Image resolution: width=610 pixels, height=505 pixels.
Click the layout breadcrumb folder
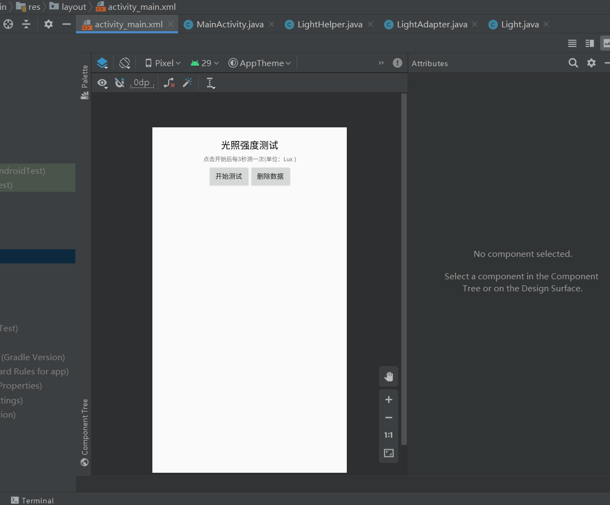(68, 7)
